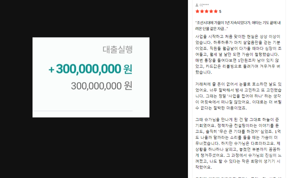
Task: Click the paragraph beginning 거래처에 줄 돈이
Action: click(x=238, y=96)
